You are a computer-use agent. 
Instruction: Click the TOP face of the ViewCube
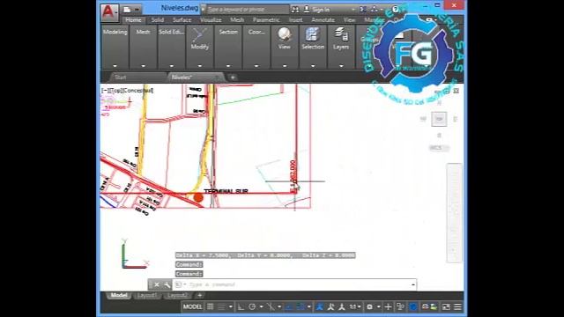[439, 119]
